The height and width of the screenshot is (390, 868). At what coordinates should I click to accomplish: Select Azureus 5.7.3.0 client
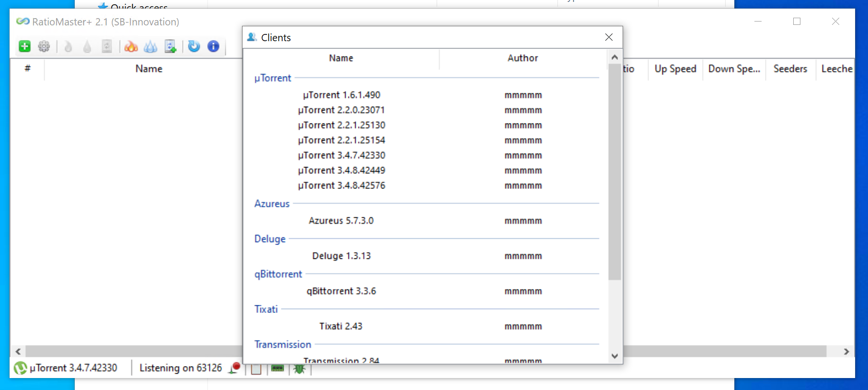pos(341,221)
